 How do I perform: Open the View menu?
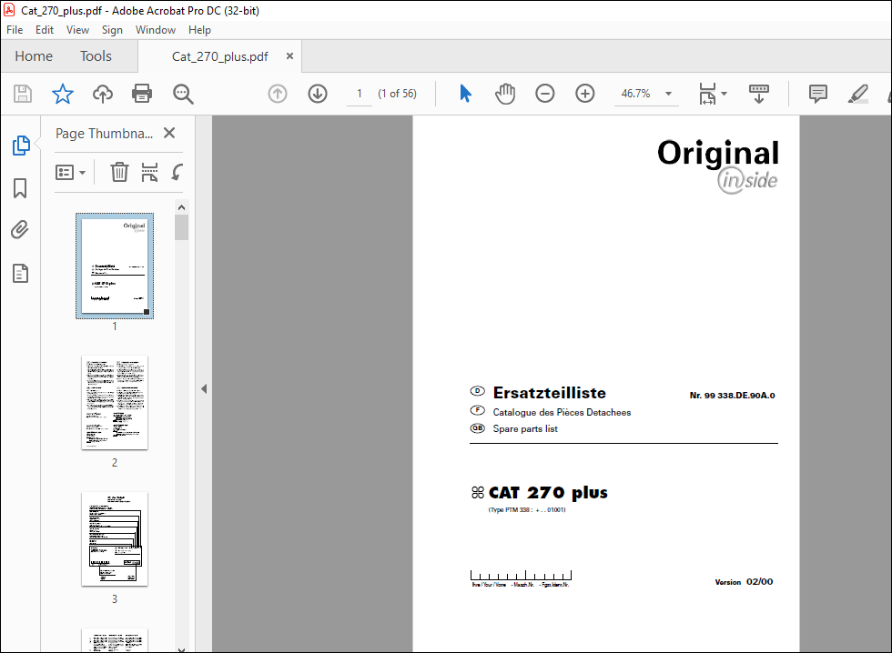coord(77,30)
